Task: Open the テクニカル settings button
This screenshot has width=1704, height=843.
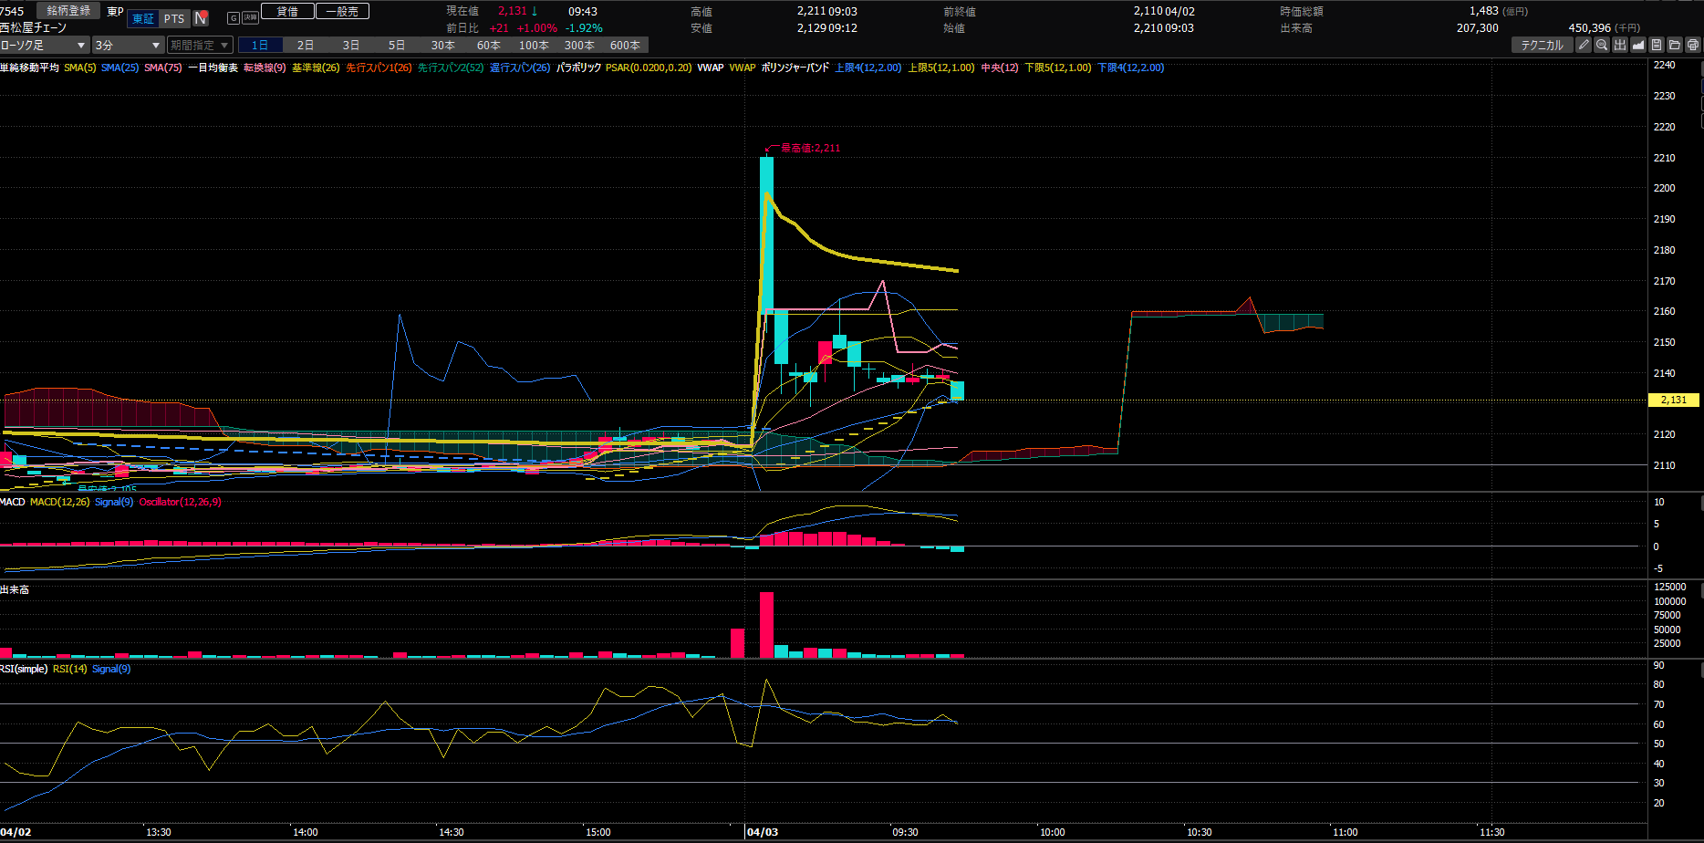Action: tap(1542, 45)
